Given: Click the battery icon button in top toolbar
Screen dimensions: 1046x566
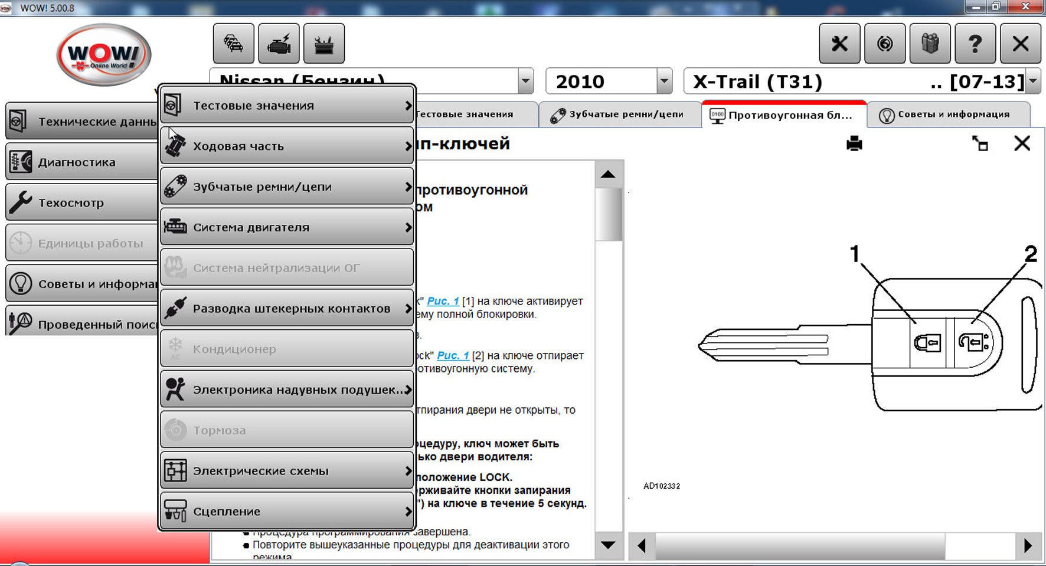Looking at the screenshot, I should (x=323, y=44).
